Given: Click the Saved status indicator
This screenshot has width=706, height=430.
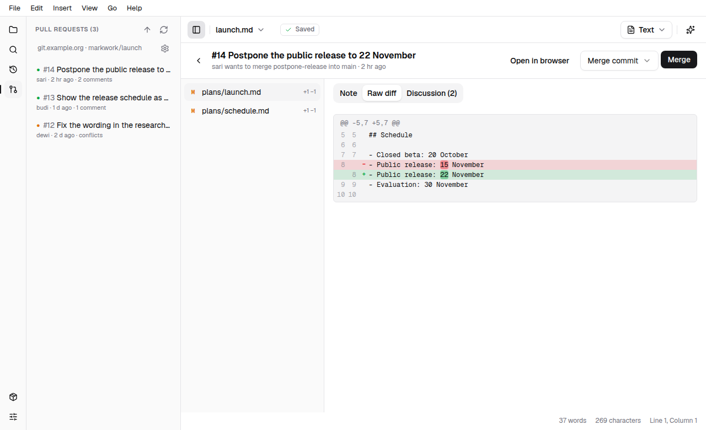Looking at the screenshot, I should (299, 29).
